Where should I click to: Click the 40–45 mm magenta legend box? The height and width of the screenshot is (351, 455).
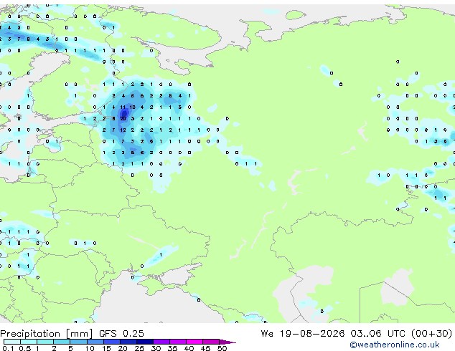(x=194, y=342)
